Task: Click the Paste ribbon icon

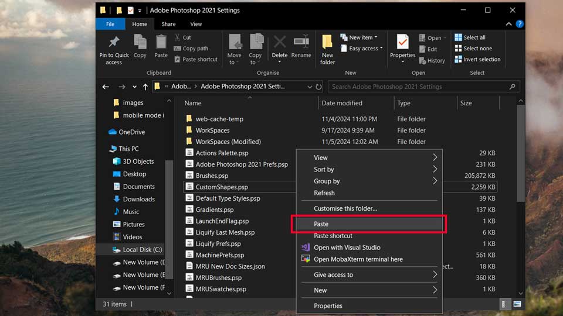Action: 161,42
